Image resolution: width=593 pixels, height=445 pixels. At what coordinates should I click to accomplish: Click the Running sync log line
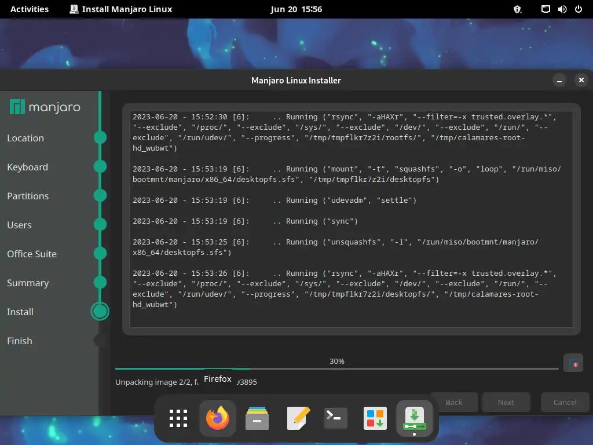click(x=245, y=221)
